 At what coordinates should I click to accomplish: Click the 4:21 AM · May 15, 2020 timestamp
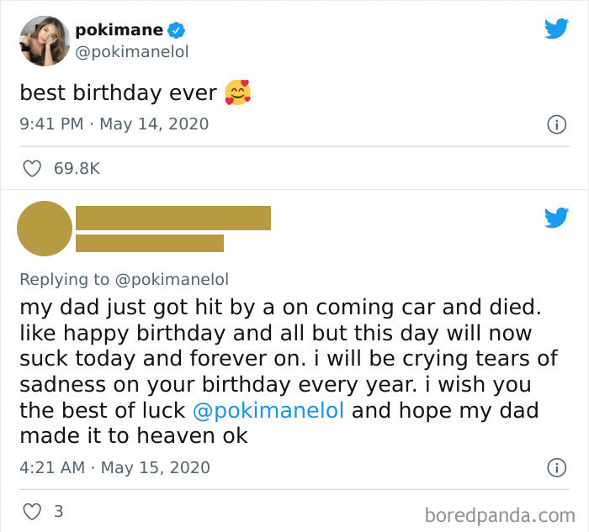[x=114, y=467]
